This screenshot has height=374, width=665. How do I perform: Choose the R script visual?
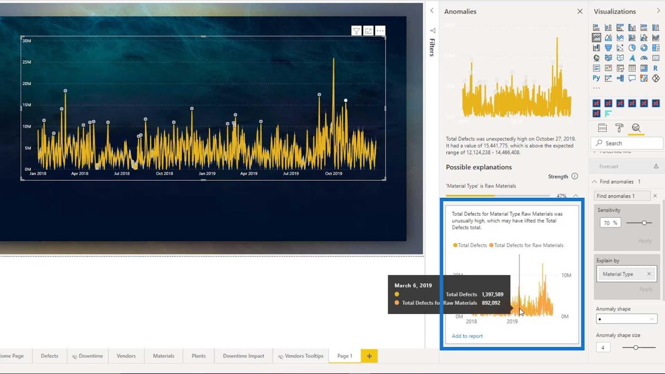pos(656,68)
